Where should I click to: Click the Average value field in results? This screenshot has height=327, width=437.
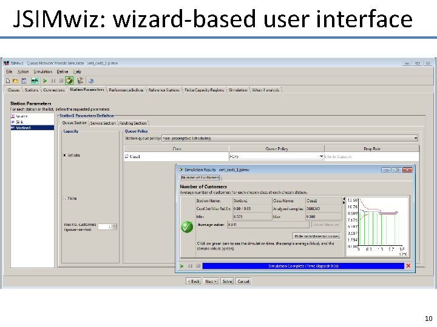coord(268,225)
